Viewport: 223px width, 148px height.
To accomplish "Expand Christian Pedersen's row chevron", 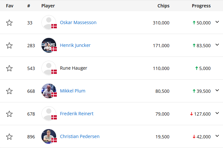I will (217, 136).
